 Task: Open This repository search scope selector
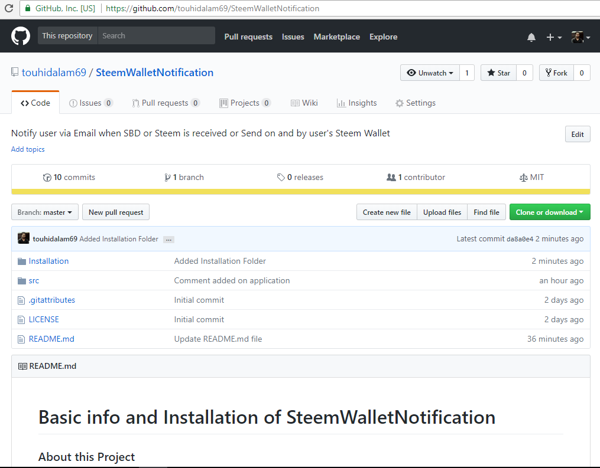click(67, 35)
